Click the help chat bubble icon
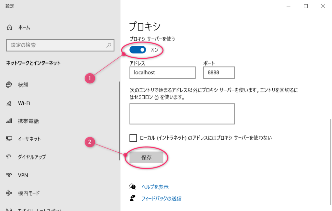This screenshot has height=211, width=332. [133, 187]
